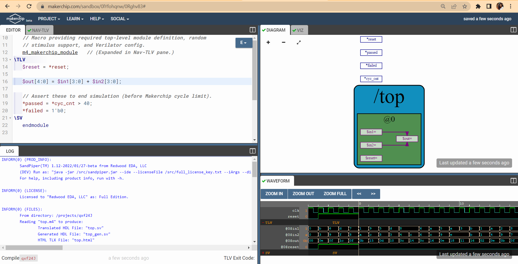Open the Chrome three-dot menu

click(510, 6)
